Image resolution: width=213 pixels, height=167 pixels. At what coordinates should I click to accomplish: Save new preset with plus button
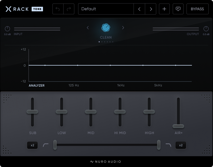point(164,9)
